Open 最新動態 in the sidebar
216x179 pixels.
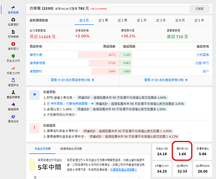[13, 10]
